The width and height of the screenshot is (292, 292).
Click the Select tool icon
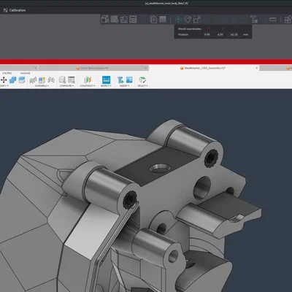142,80
